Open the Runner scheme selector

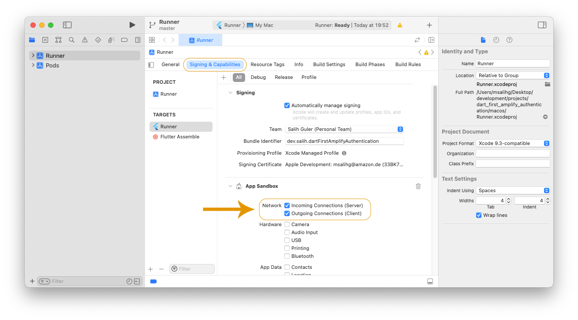pyautogui.click(x=229, y=25)
